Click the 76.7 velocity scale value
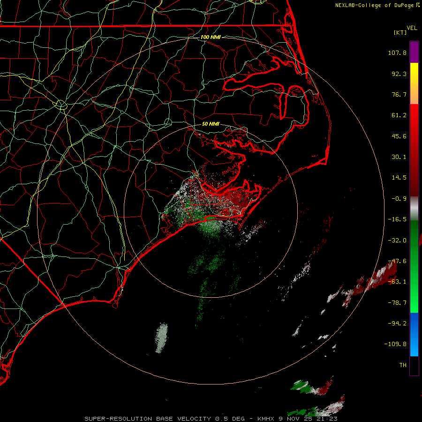Image resolution: width=422 pixels, height=422 pixels. click(399, 94)
